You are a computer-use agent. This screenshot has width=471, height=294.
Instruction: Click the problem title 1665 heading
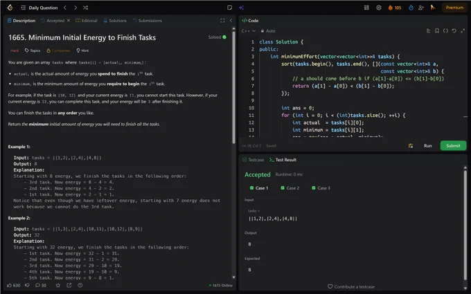click(x=82, y=37)
